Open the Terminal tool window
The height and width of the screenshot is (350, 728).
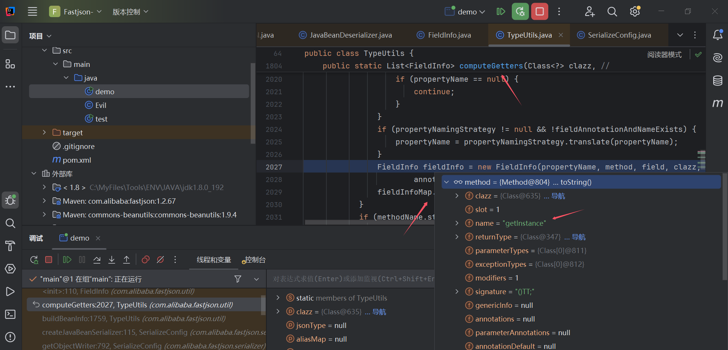pos(10,314)
